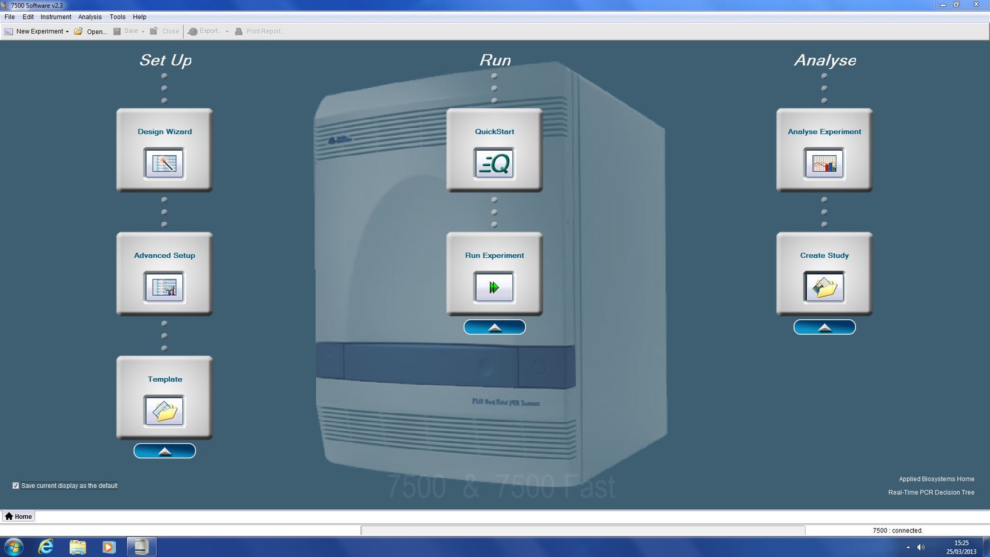
Task: Click New Experiment toolbar button
Action: tap(34, 32)
